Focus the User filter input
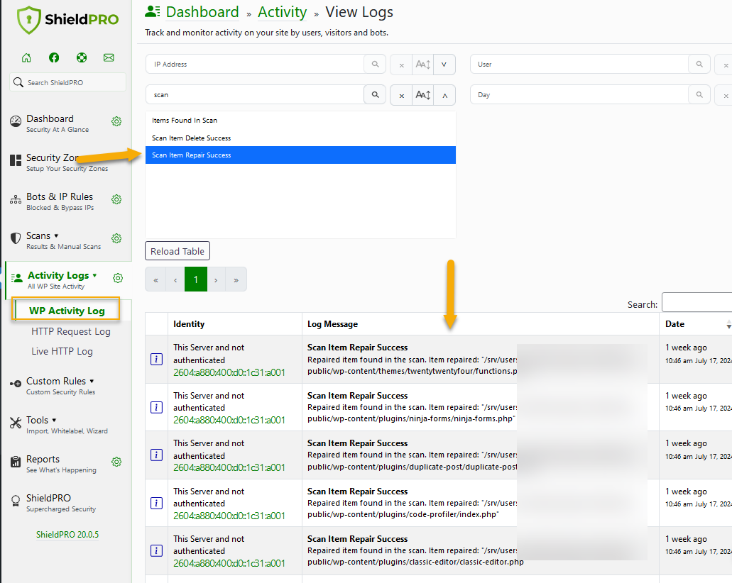The height and width of the screenshot is (583, 732). click(579, 65)
